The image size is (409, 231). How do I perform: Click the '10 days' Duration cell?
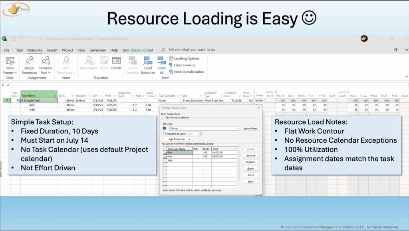click(x=83, y=100)
